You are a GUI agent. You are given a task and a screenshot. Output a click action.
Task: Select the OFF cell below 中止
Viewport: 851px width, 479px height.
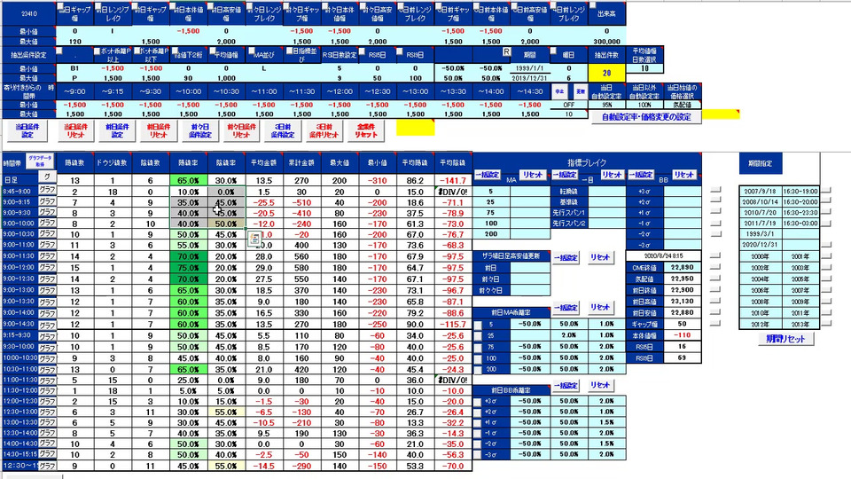tap(569, 105)
